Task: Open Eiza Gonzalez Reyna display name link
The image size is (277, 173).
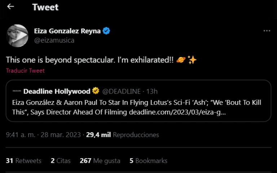Action: (x=67, y=31)
